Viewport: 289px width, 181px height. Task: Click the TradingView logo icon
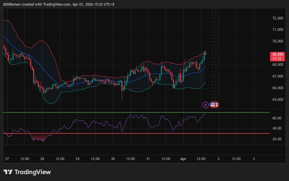point(8,172)
